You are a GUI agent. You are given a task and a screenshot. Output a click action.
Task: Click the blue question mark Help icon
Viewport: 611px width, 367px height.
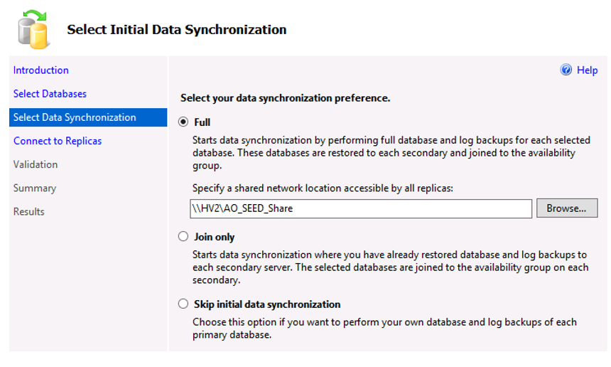pos(566,70)
